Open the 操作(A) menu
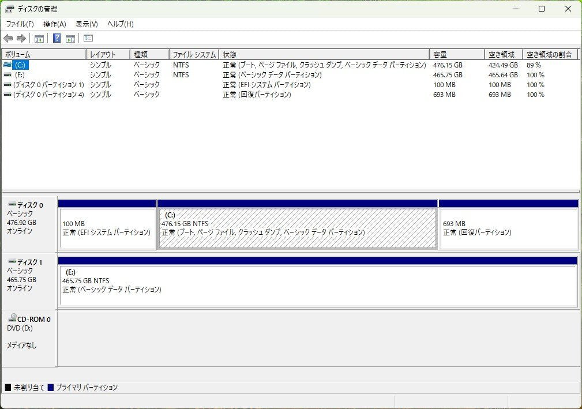Viewport: 582px width, 409px height. 55,24
